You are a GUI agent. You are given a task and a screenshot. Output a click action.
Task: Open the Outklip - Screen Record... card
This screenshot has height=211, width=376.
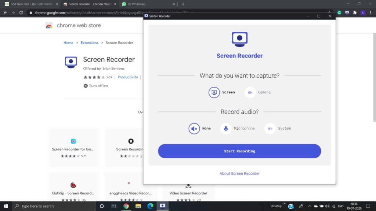(x=73, y=187)
